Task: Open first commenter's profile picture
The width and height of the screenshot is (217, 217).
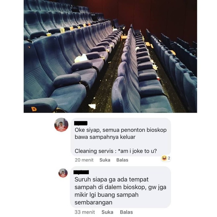Action: pyautogui.click(x=61, y=125)
